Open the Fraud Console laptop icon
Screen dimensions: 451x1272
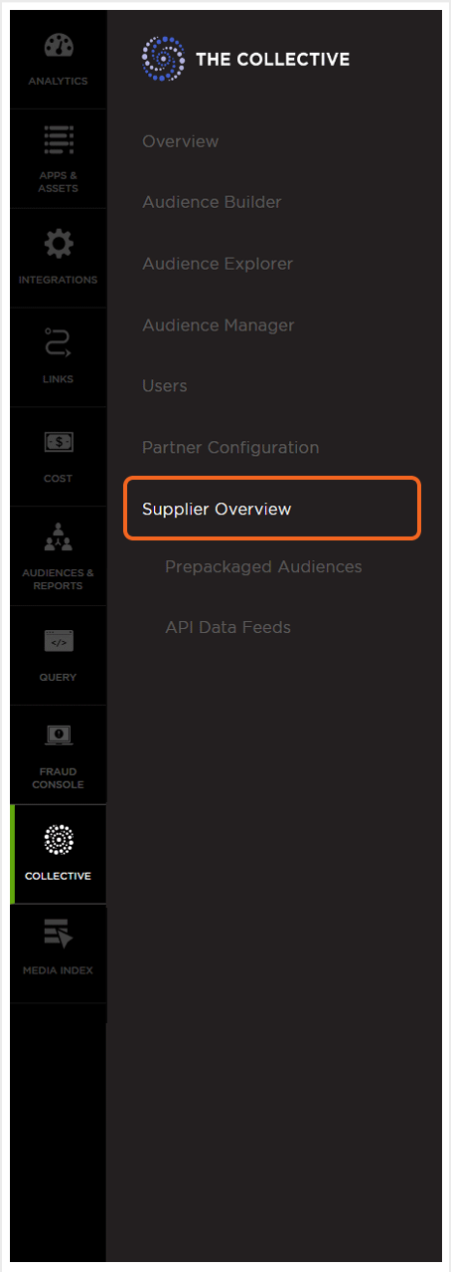[x=59, y=737]
